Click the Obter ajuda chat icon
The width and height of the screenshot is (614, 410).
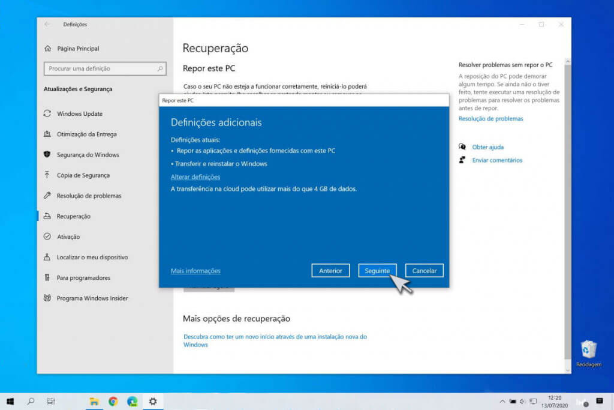[462, 146]
